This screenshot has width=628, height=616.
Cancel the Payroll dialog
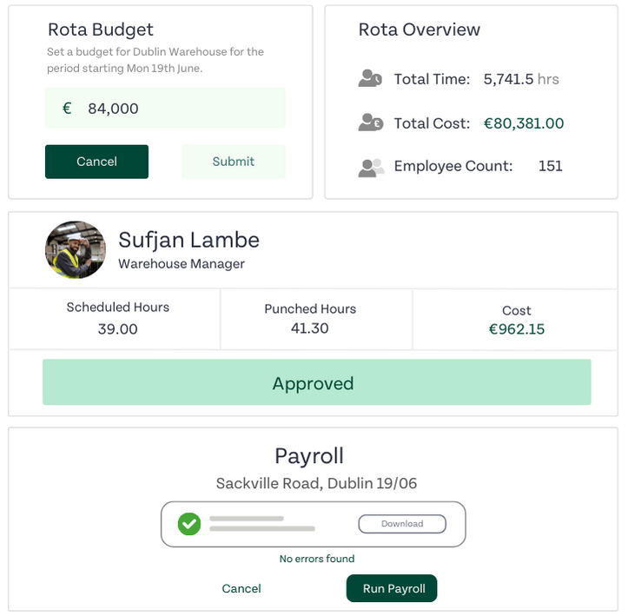tap(241, 588)
